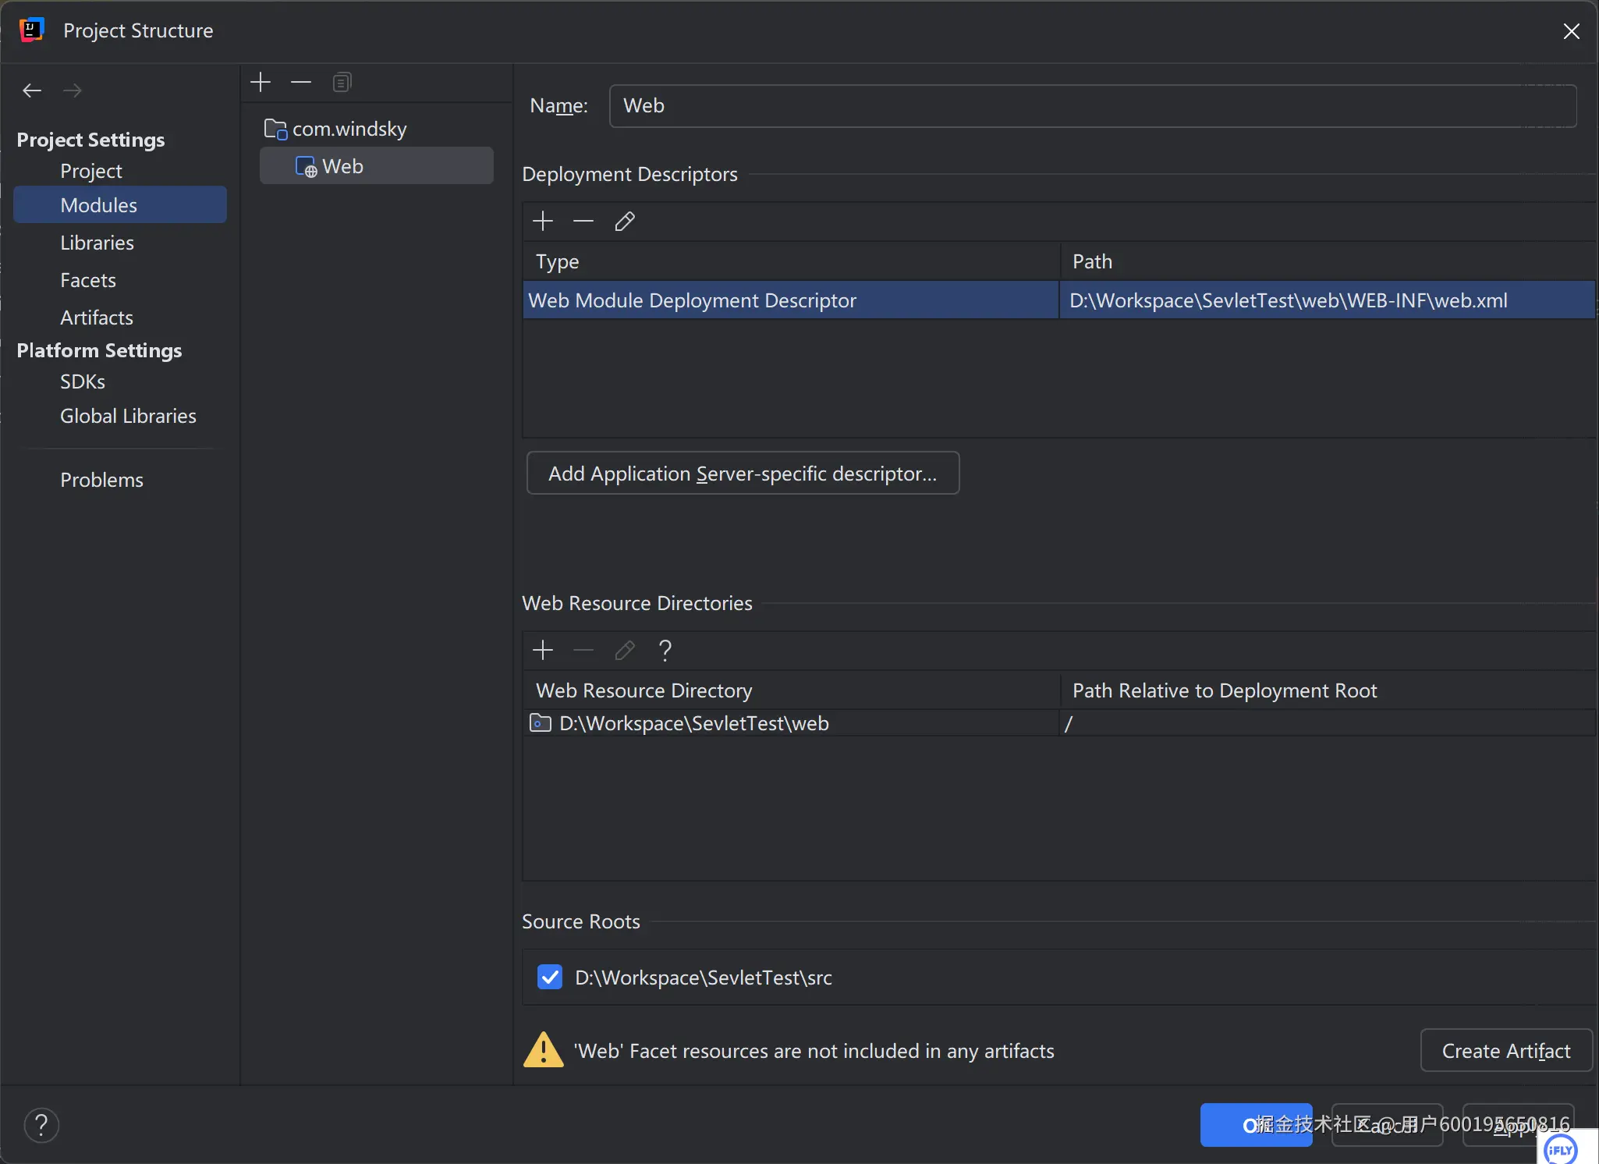Screen dimensions: 1599x1164
Task: Add a new deployment descriptor
Action: coord(543,222)
